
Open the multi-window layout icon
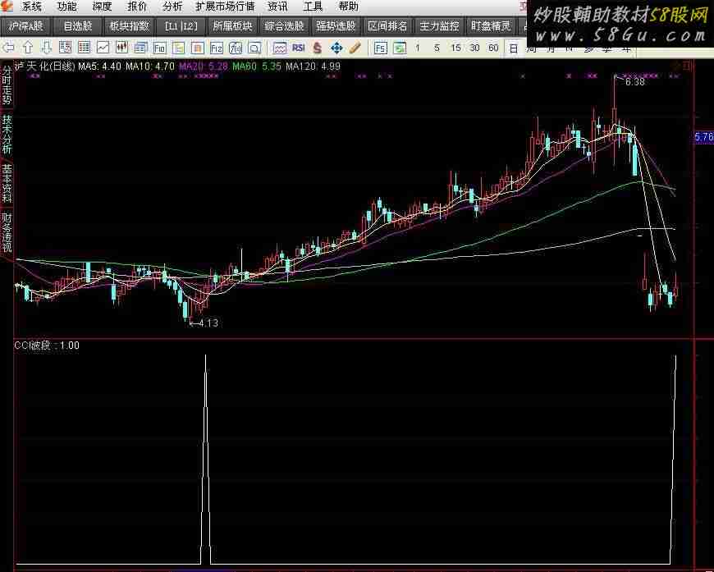pos(140,48)
